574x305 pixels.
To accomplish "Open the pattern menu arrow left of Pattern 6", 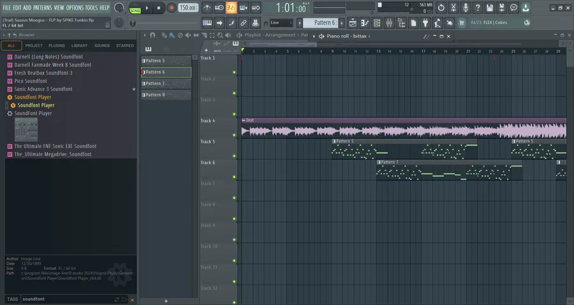I will (300, 23).
